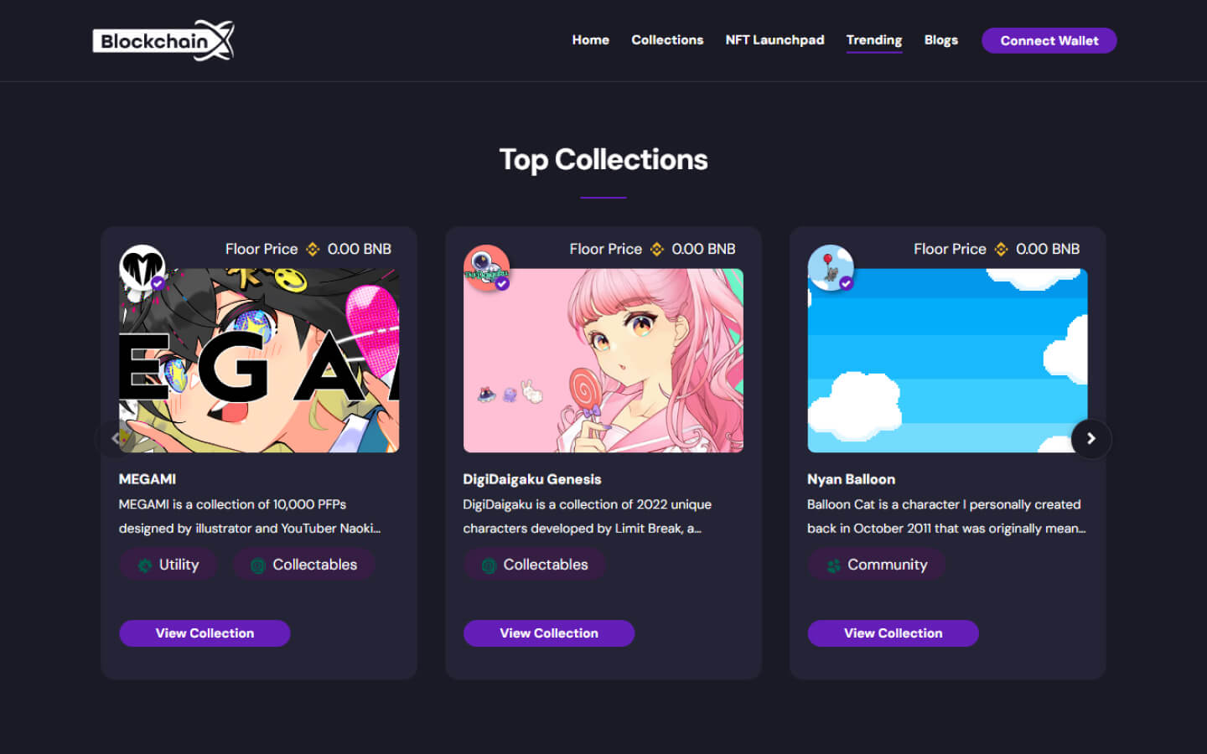Click the BlockchainX logo
The height and width of the screenshot is (754, 1207).
coord(163,39)
